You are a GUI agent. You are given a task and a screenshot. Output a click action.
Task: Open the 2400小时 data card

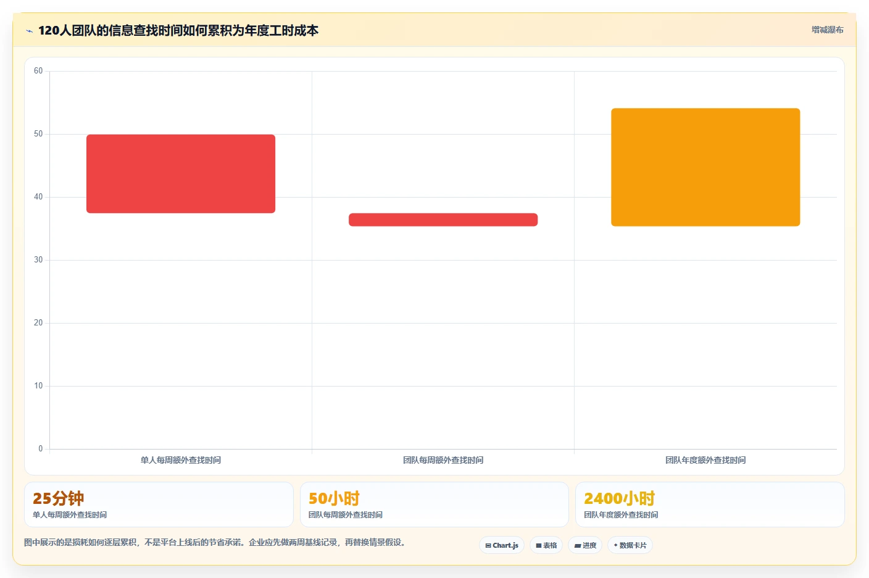(x=710, y=505)
